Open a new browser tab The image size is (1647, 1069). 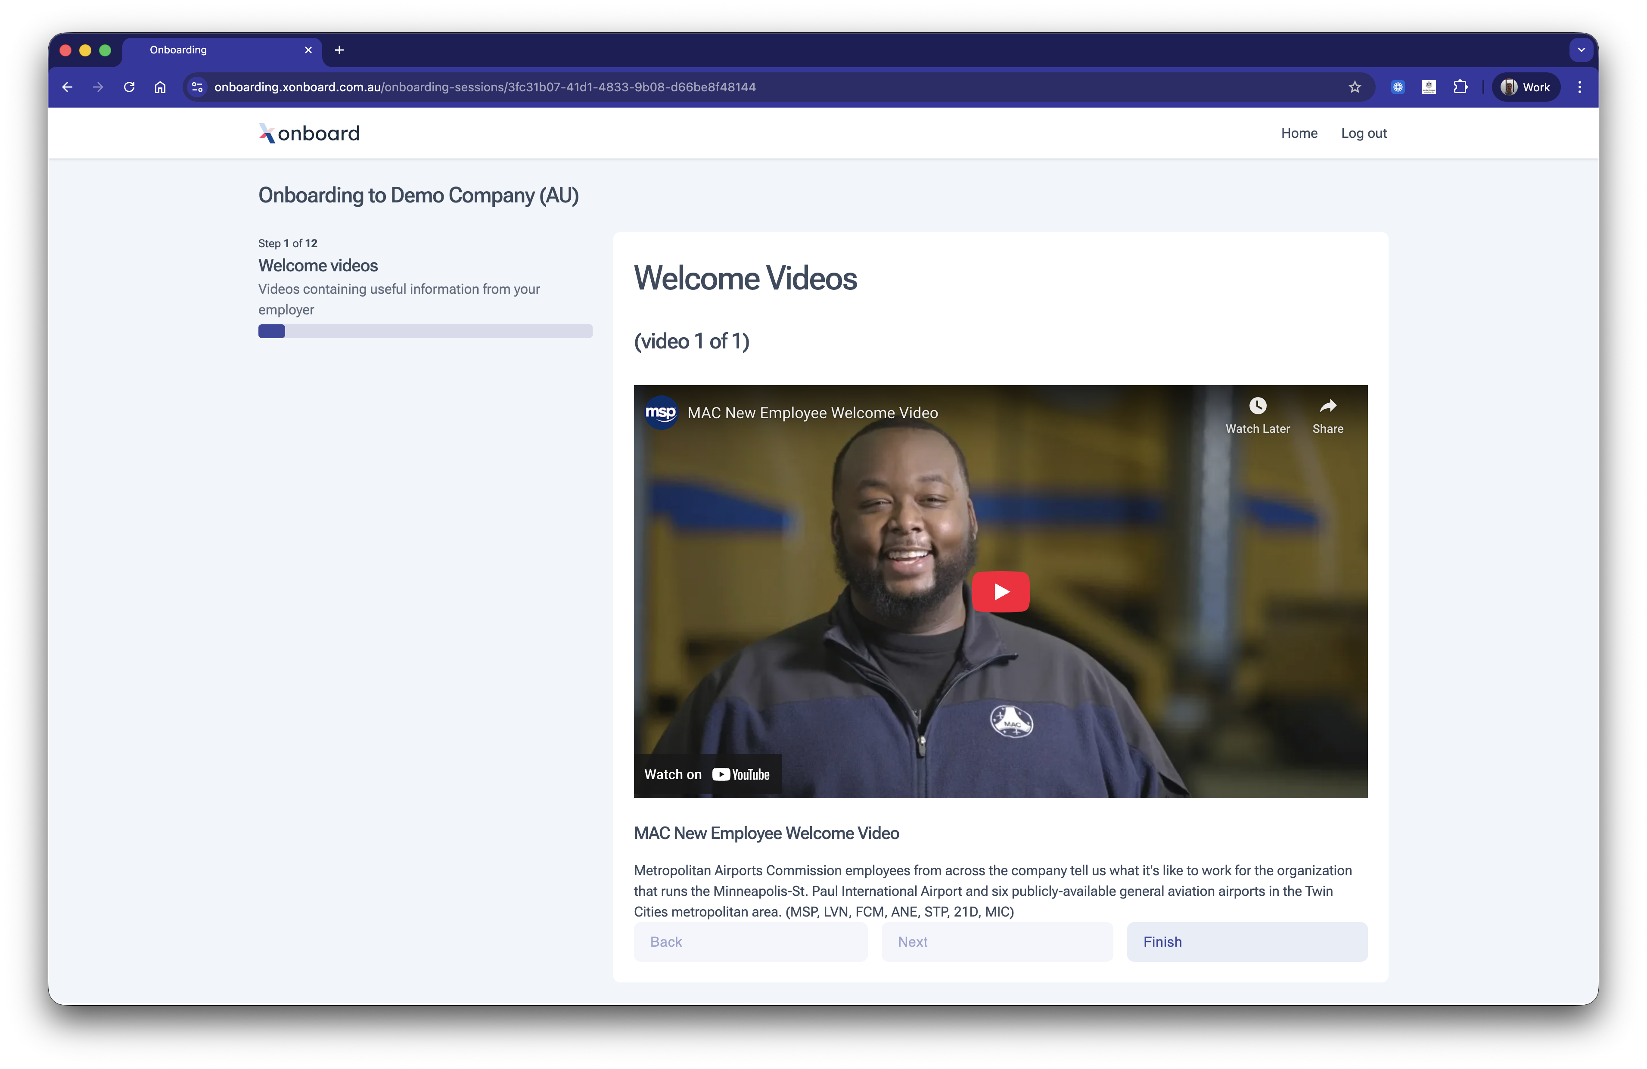[x=339, y=49]
